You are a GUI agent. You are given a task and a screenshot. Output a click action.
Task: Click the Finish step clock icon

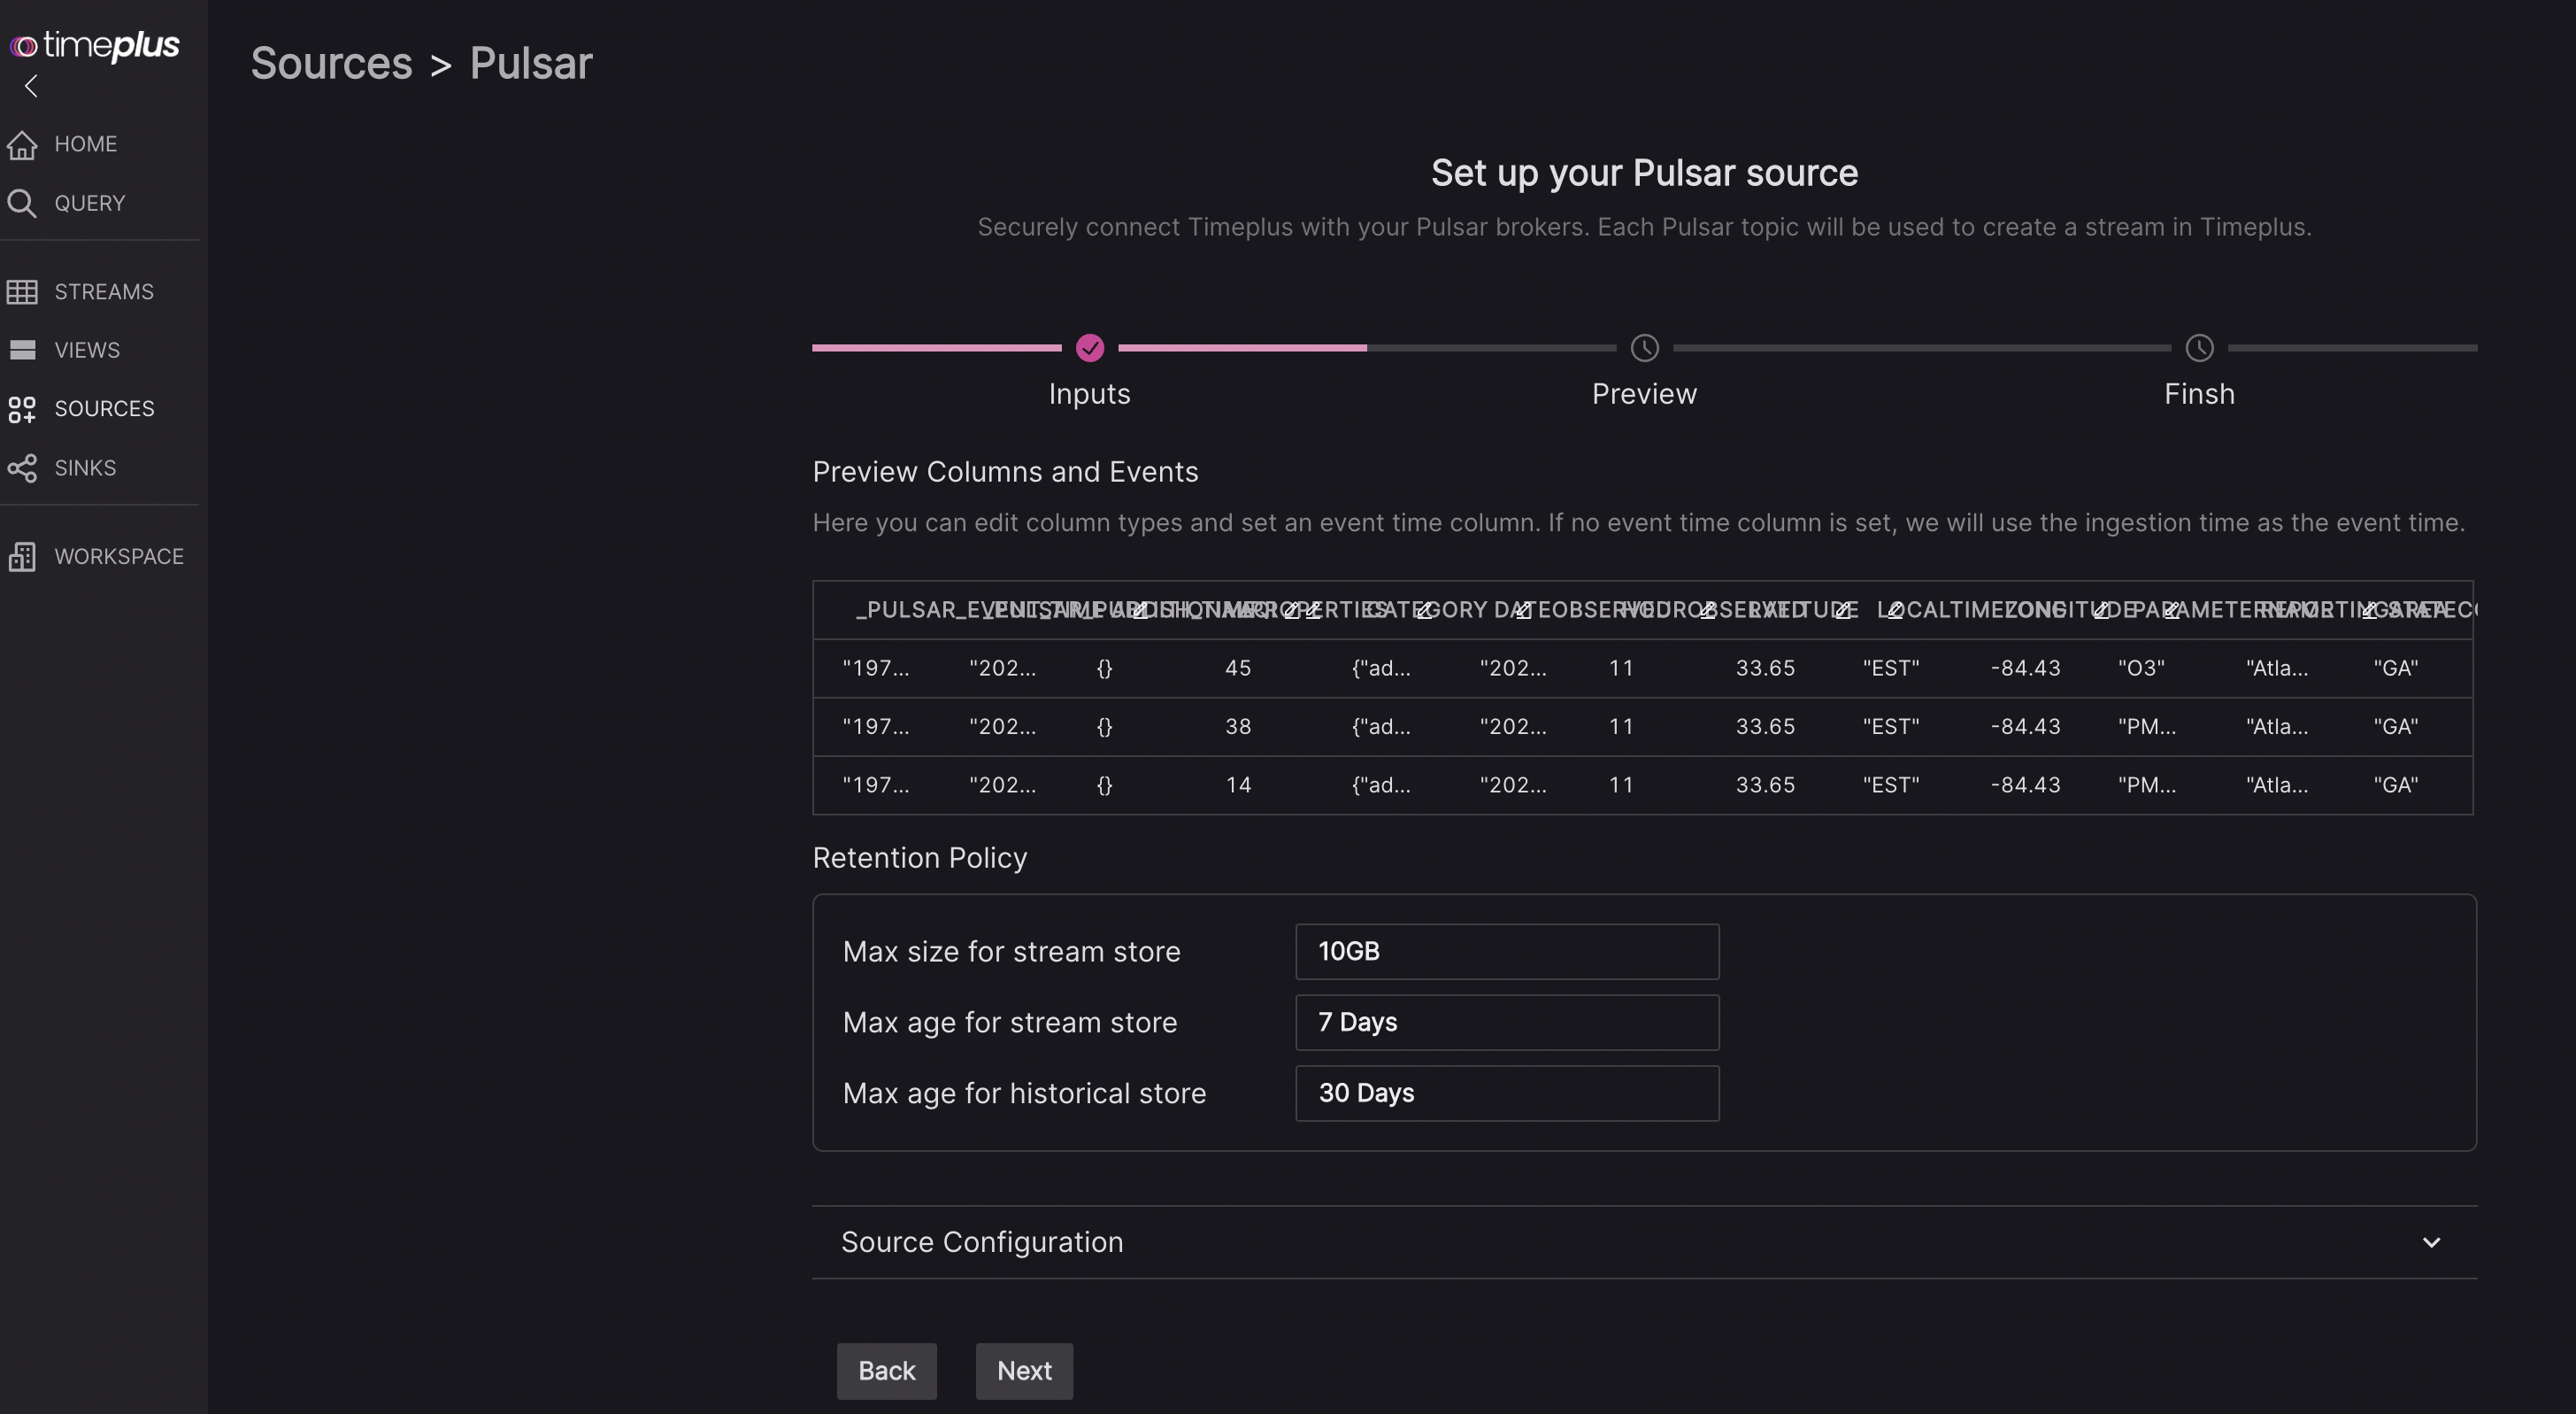2199,348
